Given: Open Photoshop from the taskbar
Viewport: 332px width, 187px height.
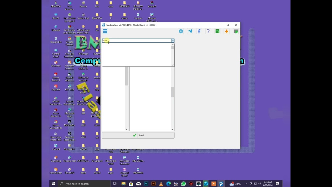Looking at the screenshot, I should (146, 184).
